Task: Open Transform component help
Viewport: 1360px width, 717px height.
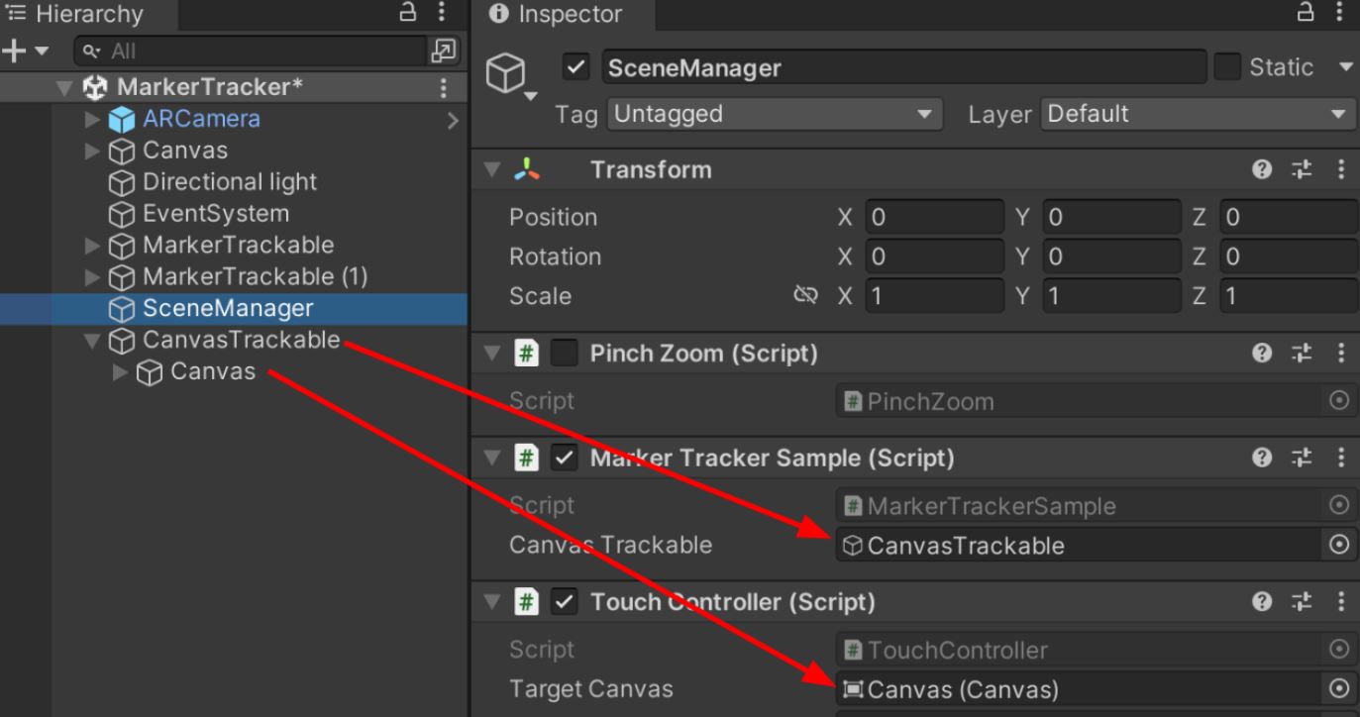Action: 1262,169
